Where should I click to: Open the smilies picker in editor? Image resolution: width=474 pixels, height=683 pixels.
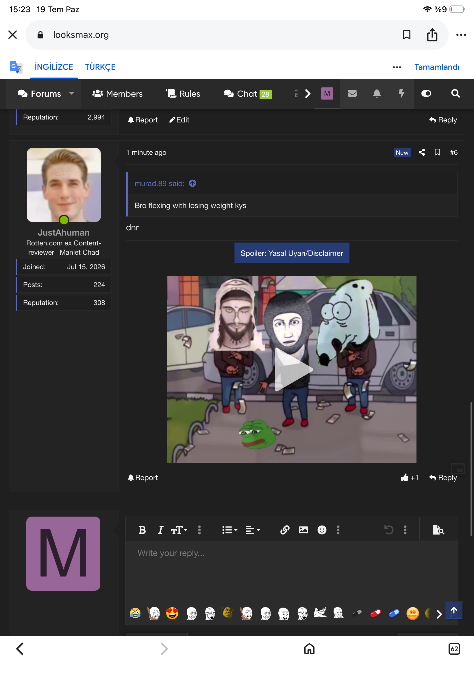click(322, 530)
